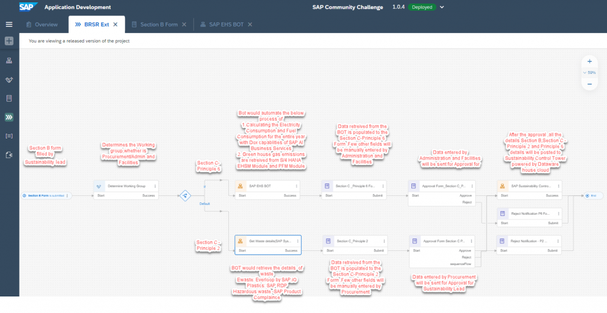Click the Submit output of Section C_Principle 2

coord(378,250)
